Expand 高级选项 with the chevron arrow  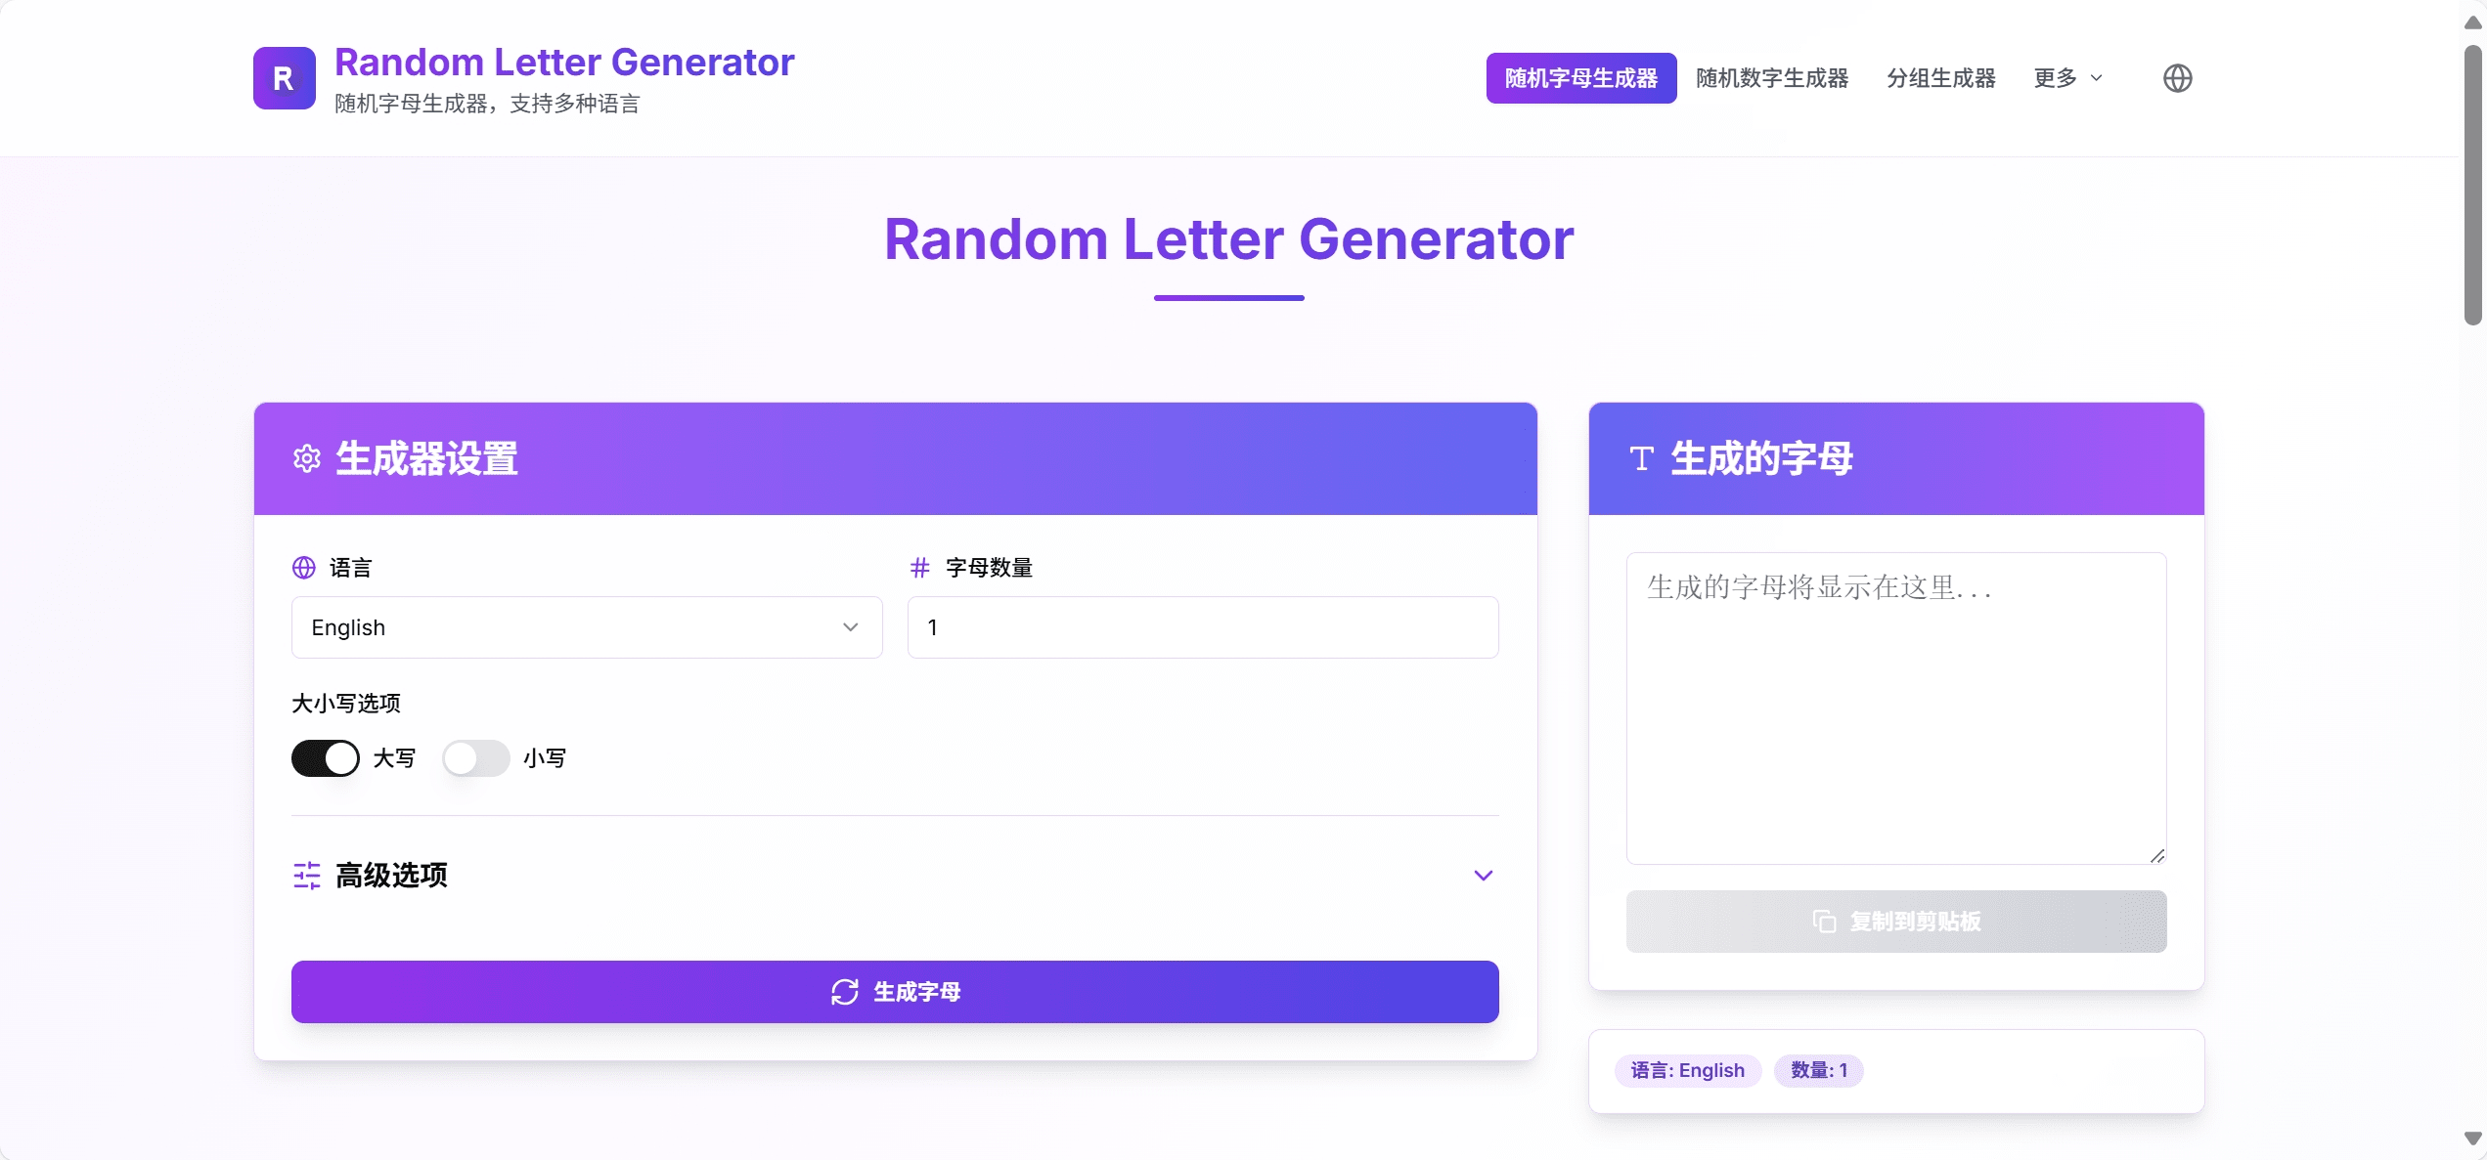tap(1483, 876)
